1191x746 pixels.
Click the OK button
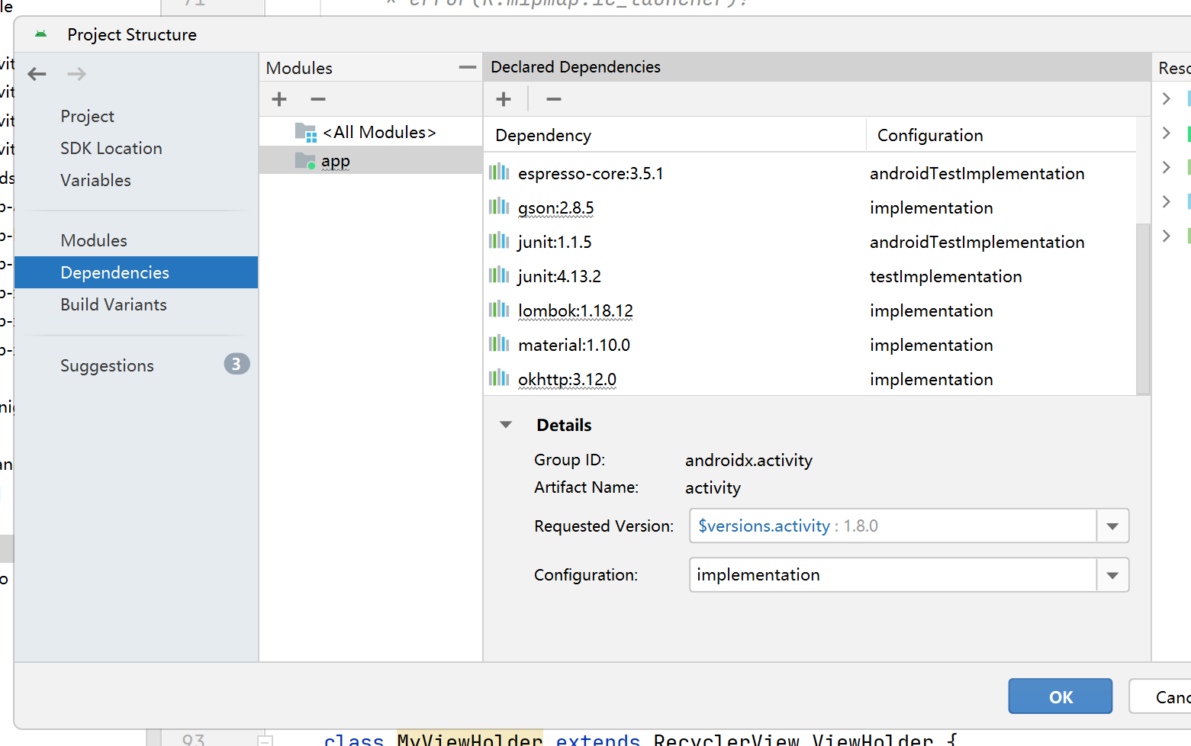pyautogui.click(x=1061, y=696)
